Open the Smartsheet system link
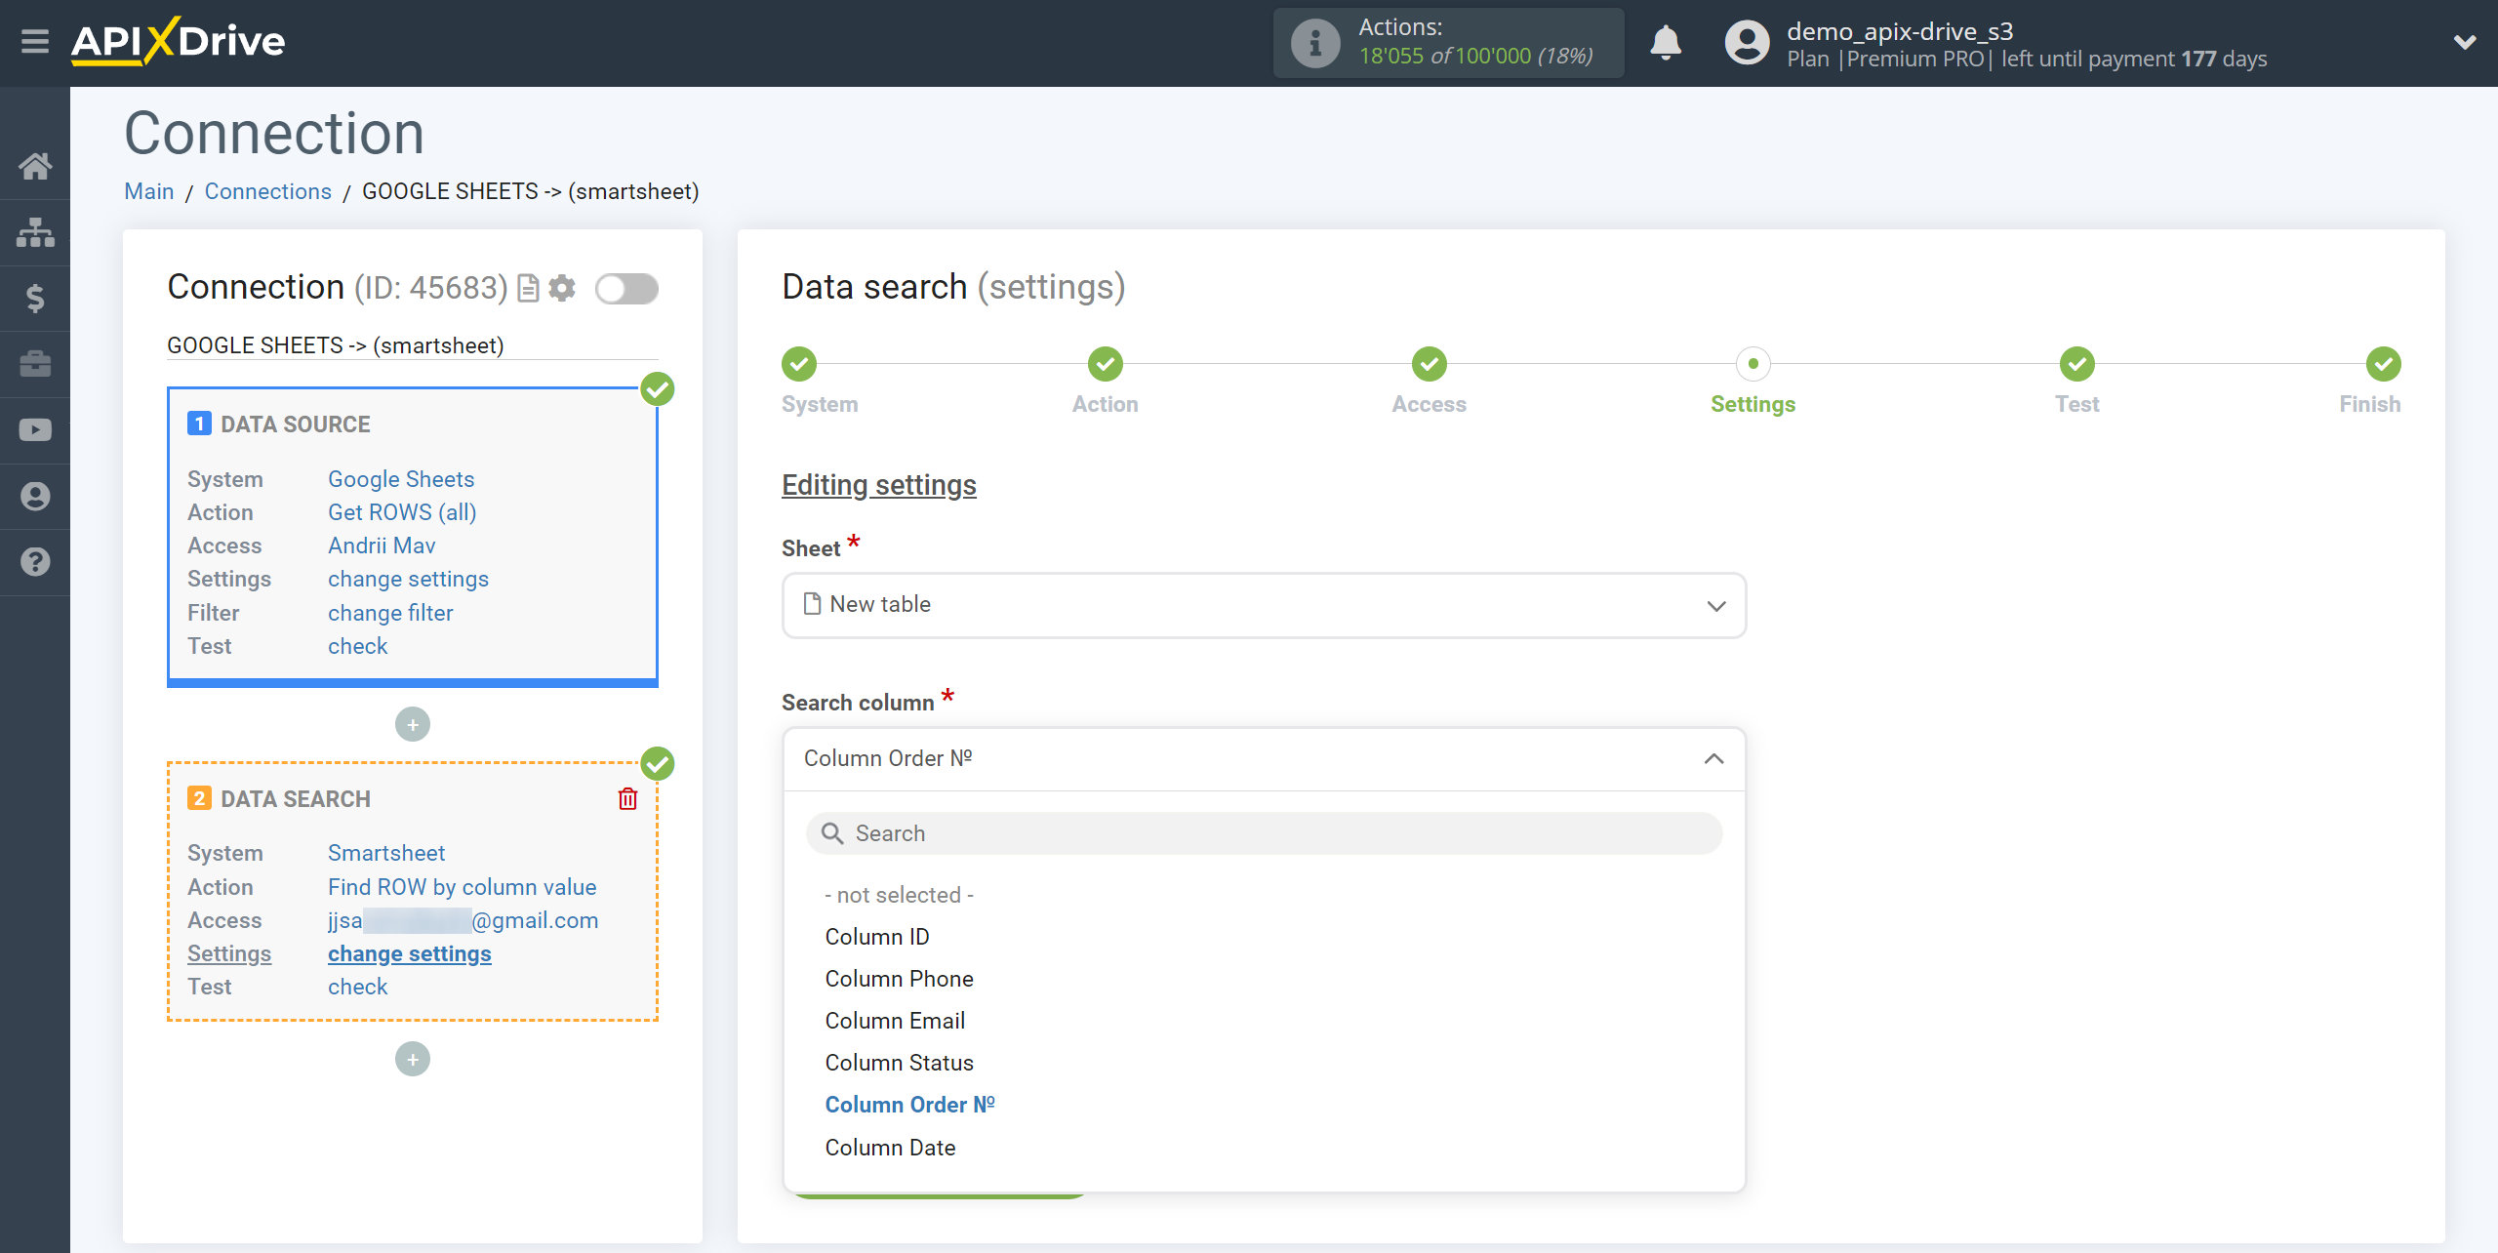This screenshot has height=1253, width=2498. [x=386, y=853]
